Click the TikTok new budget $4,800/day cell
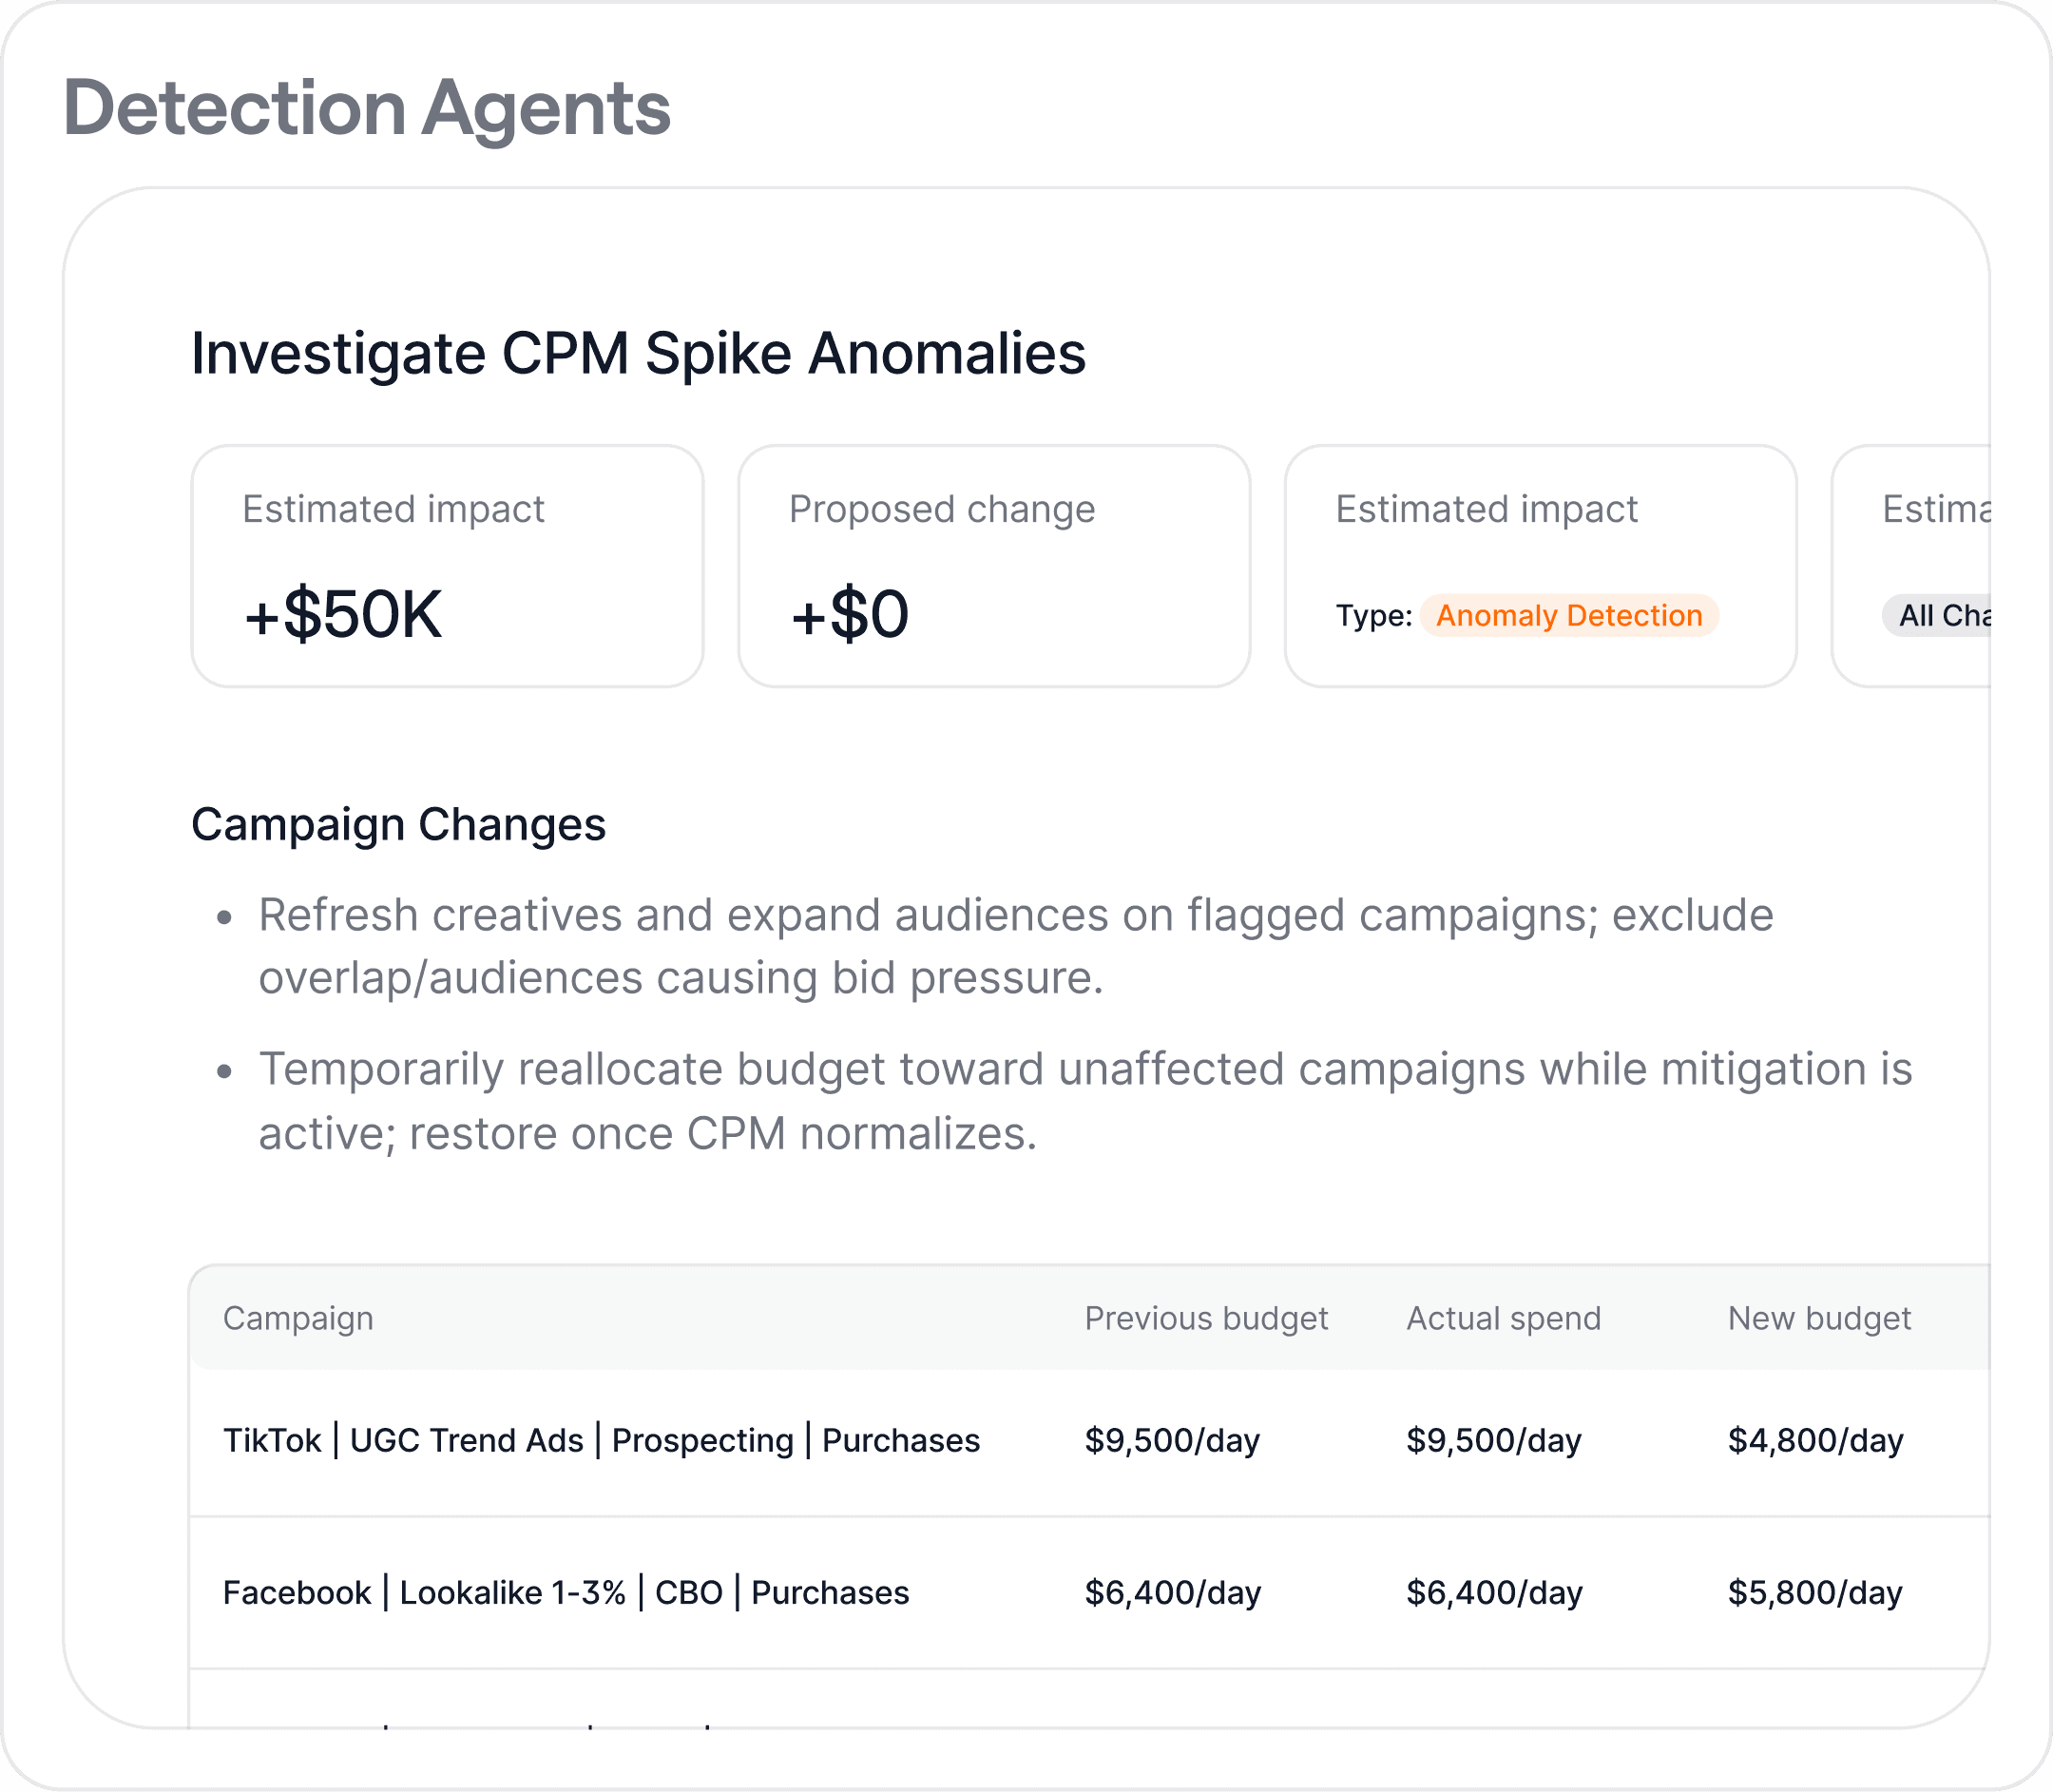2053x1792 pixels. 1814,1441
